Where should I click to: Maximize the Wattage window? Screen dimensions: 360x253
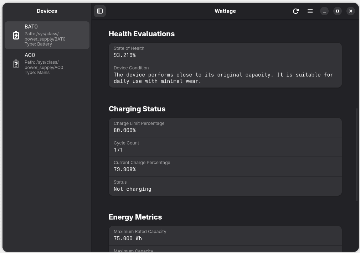coord(338,11)
